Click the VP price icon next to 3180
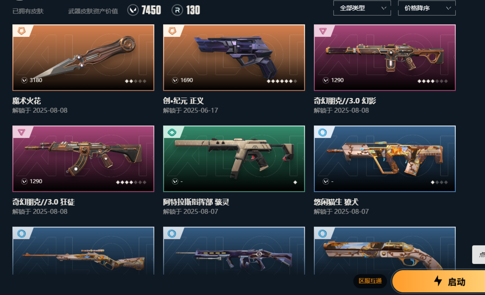This screenshot has height=295, width=485. (24, 80)
